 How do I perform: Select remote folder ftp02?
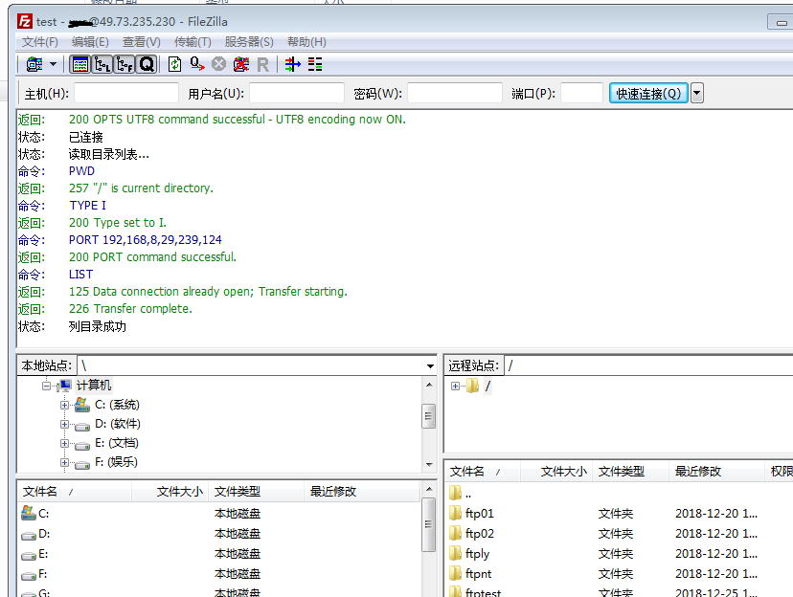click(x=620, y=534)
